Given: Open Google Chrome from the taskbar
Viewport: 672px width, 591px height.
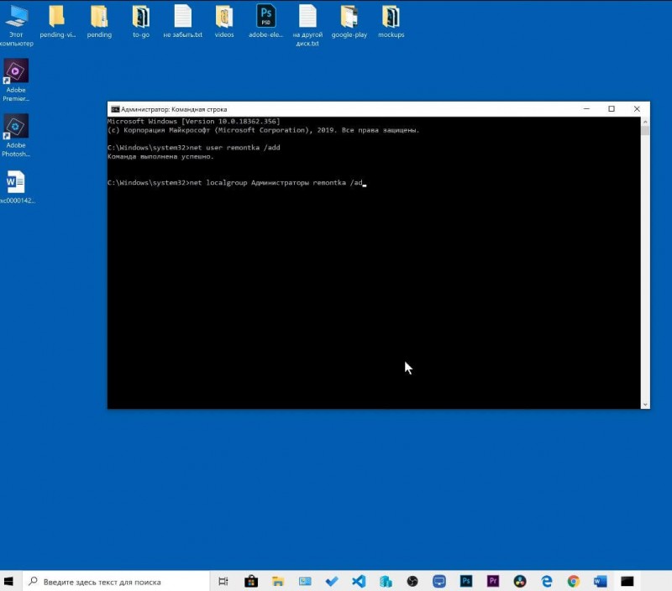Looking at the screenshot, I should 574,581.
